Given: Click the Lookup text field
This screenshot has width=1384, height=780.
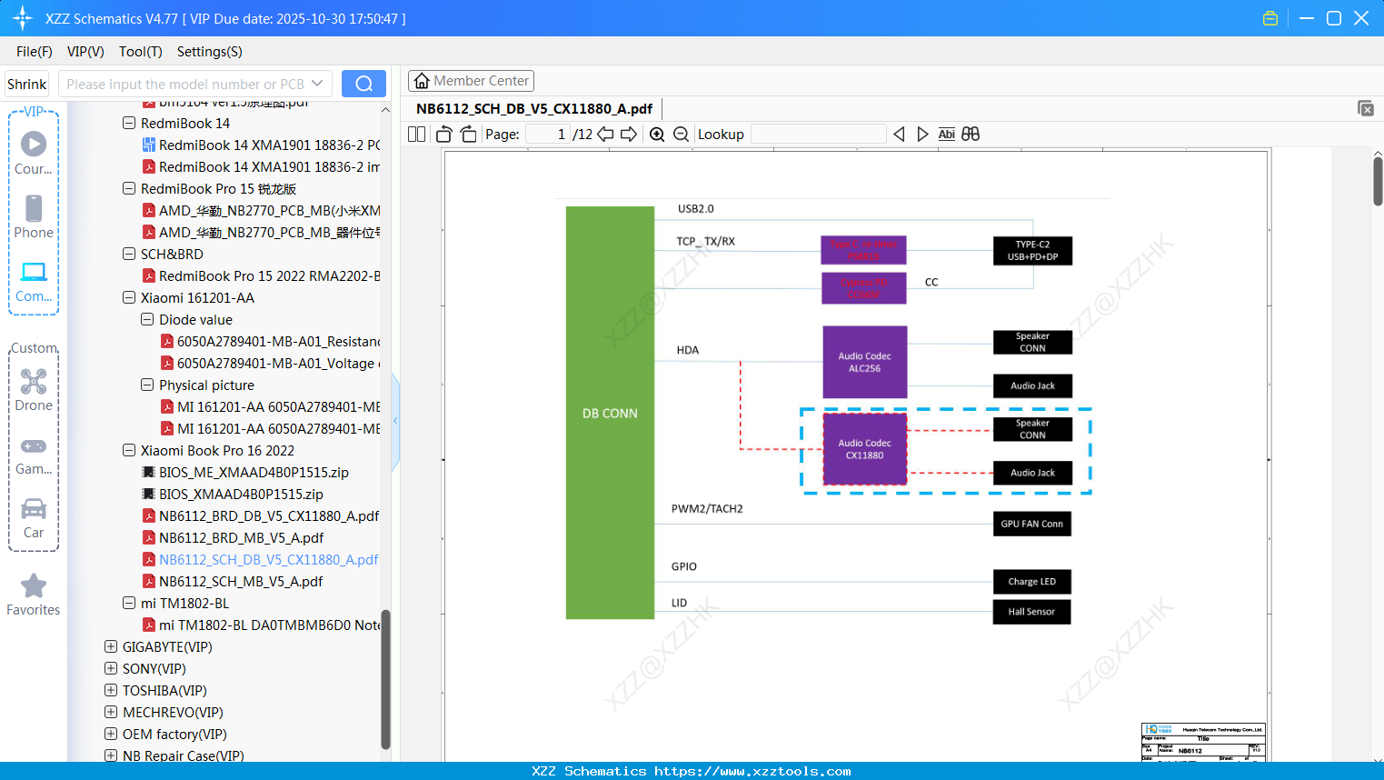Looking at the screenshot, I should point(818,135).
